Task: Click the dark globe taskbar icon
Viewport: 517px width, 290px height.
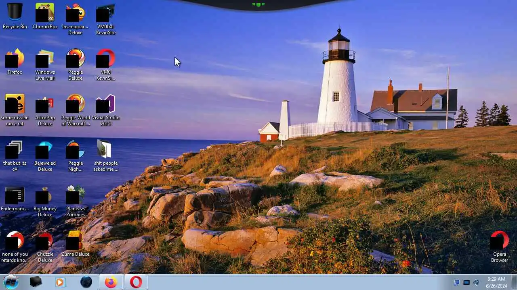Action: click(86, 282)
